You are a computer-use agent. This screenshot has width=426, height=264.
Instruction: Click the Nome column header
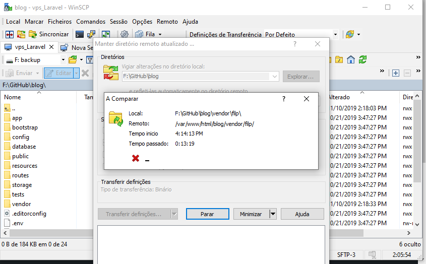(x=13, y=97)
